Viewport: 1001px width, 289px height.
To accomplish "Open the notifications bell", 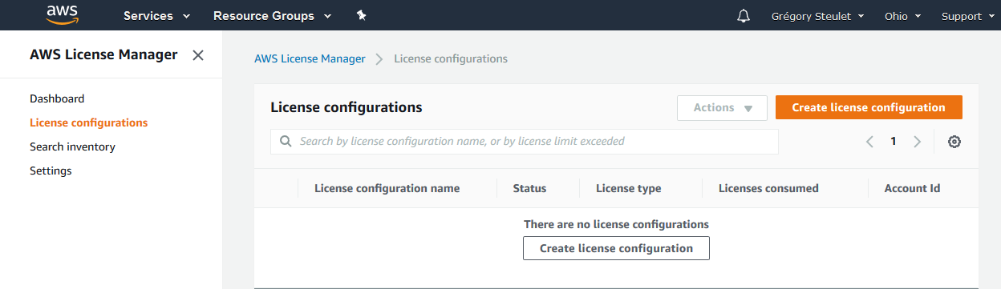I will (x=744, y=16).
